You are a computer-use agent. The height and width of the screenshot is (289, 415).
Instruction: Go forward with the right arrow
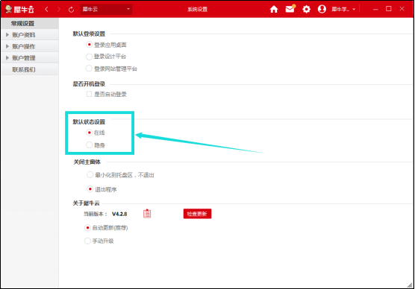click(x=59, y=10)
